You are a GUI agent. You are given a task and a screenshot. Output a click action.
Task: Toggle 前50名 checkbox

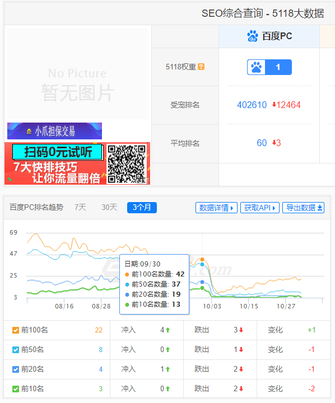tap(16, 350)
